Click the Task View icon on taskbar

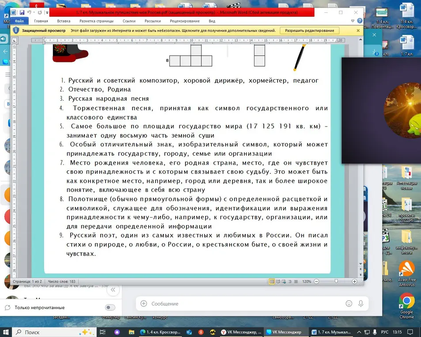point(102,332)
